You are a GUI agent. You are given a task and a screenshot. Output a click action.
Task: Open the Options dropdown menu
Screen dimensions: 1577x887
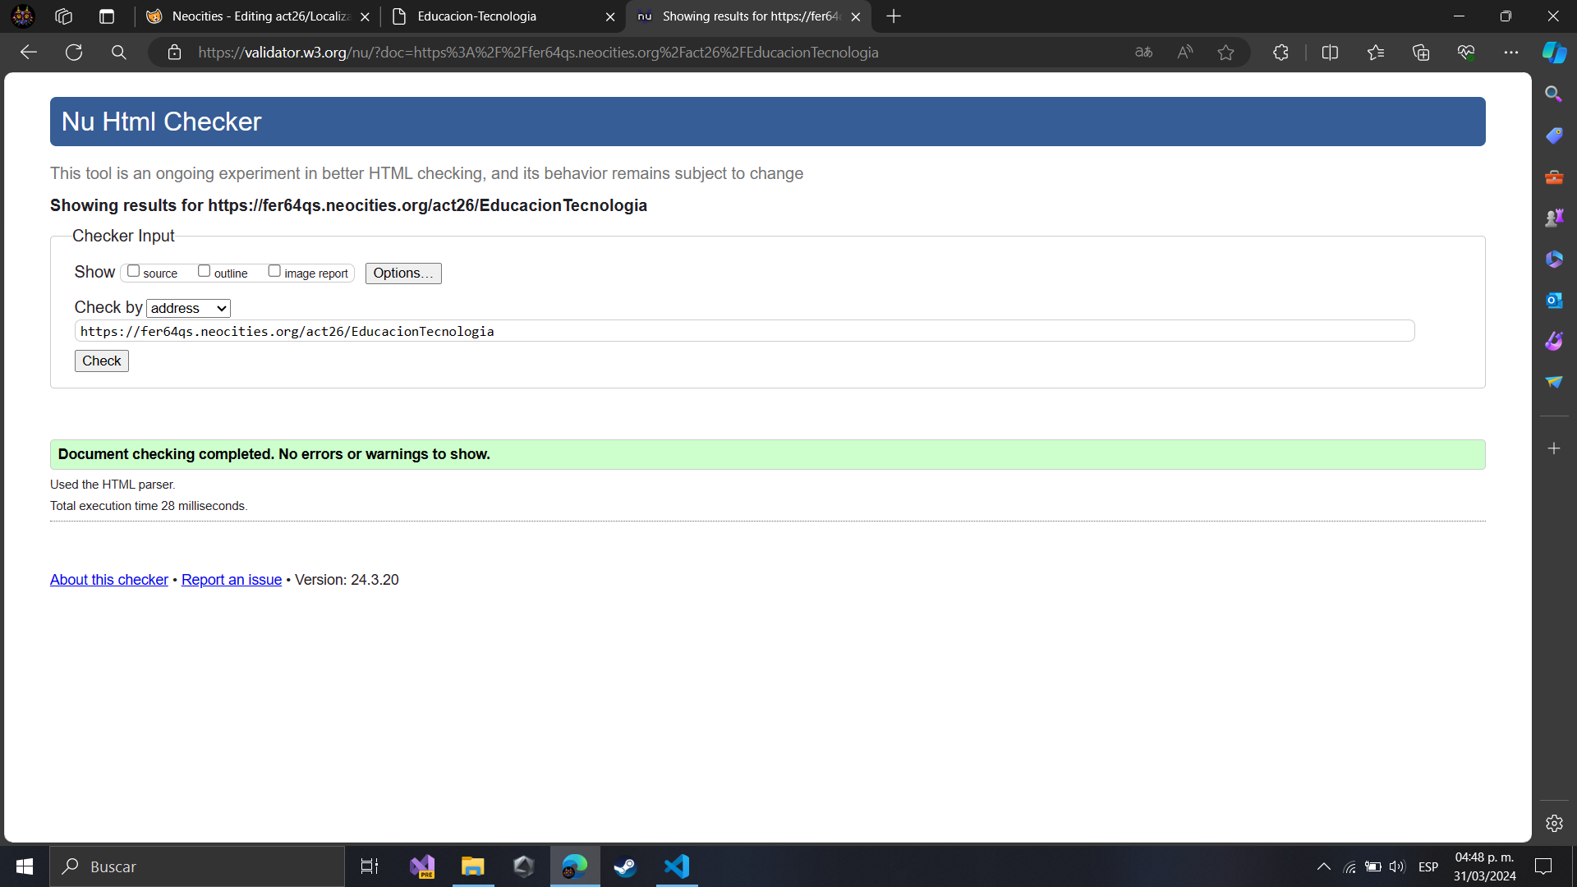tap(403, 273)
